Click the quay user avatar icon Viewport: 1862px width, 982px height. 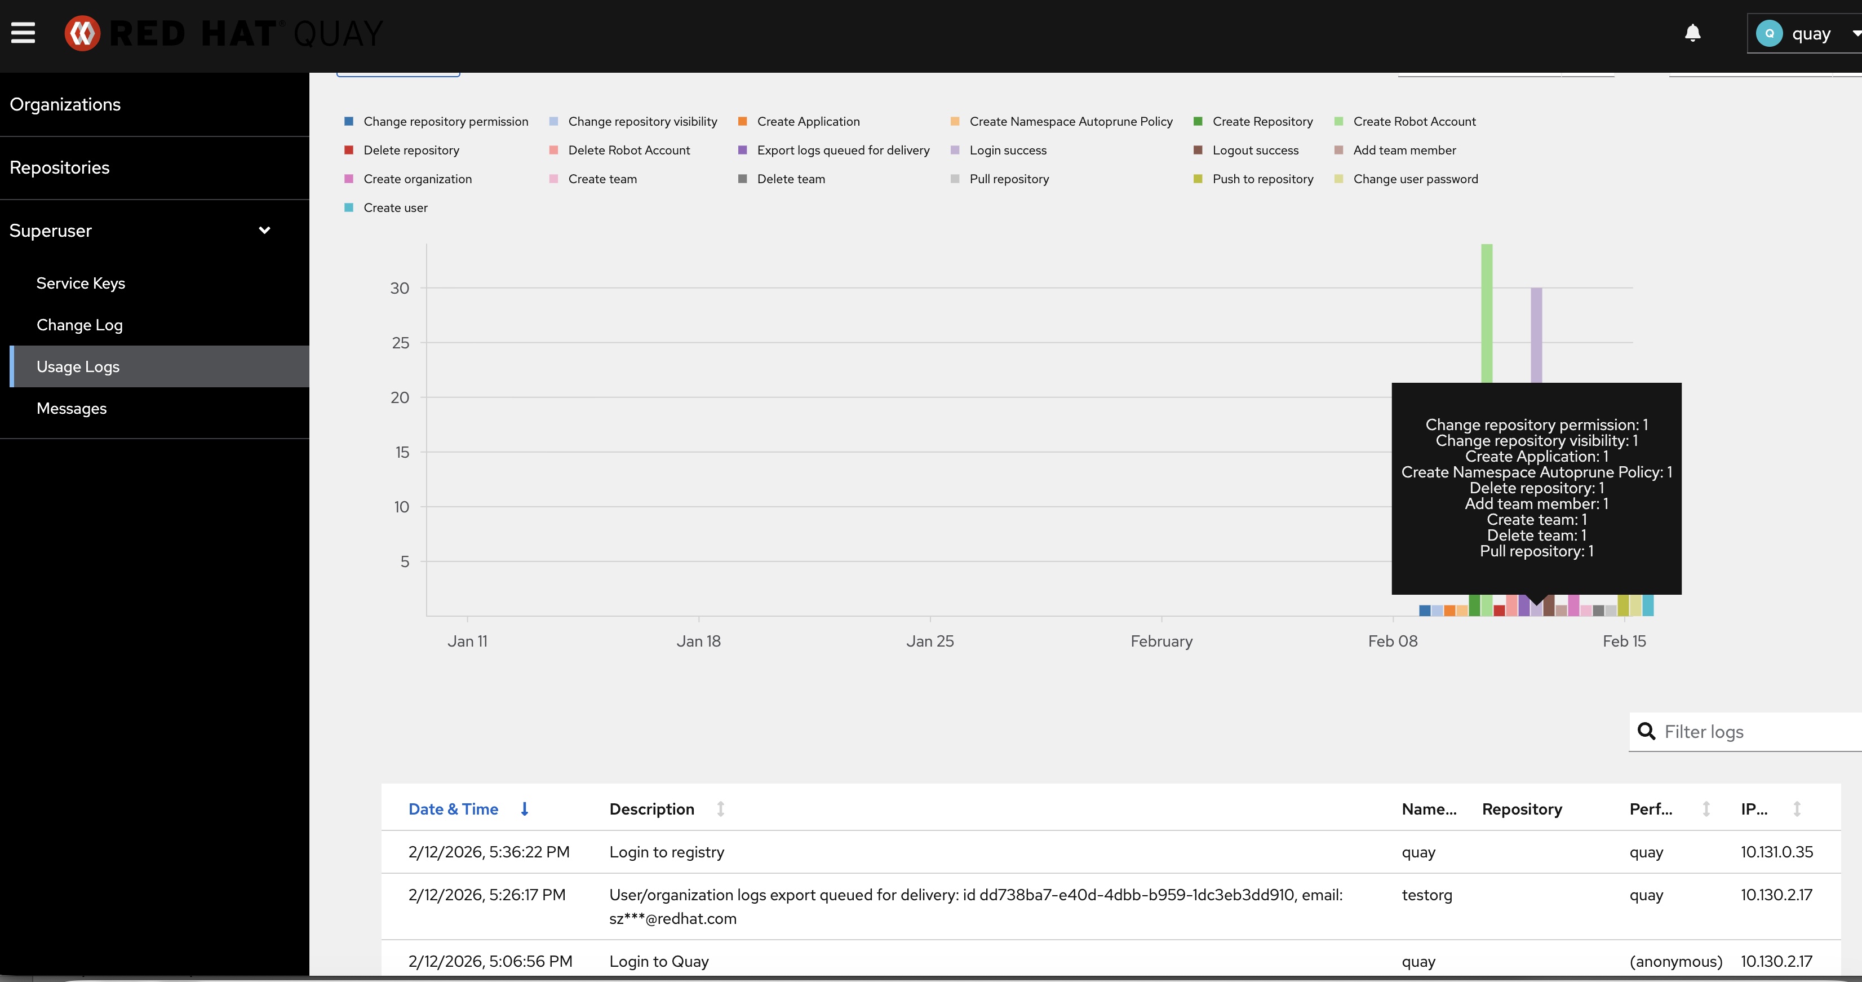1769,34
